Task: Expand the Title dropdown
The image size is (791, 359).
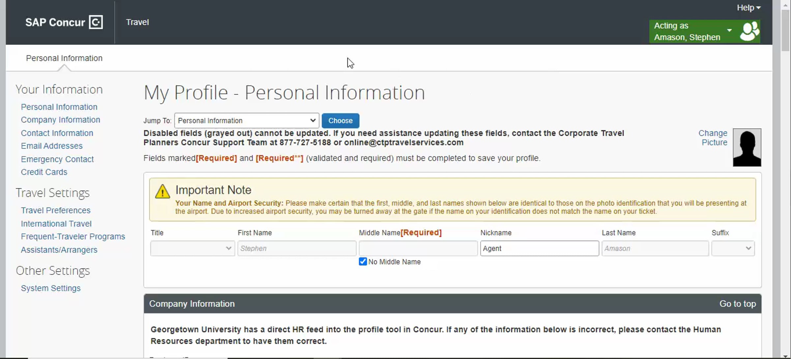Action: pos(192,248)
